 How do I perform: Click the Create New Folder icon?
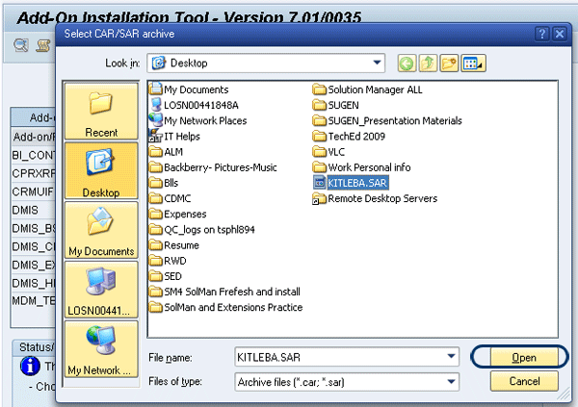click(x=451, y=64)
